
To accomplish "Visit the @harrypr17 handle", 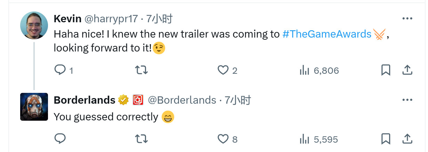I will 111,19.
